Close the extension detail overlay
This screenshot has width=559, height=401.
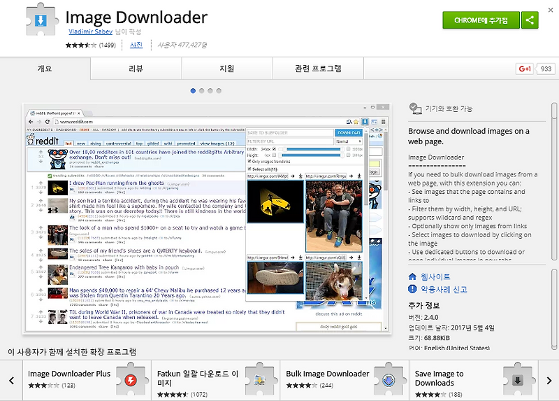551,10
